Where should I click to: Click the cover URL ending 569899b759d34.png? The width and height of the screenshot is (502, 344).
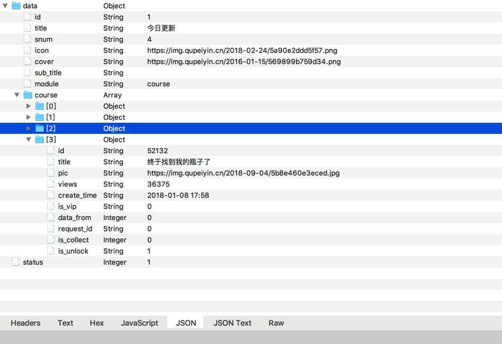pos(244,62)
